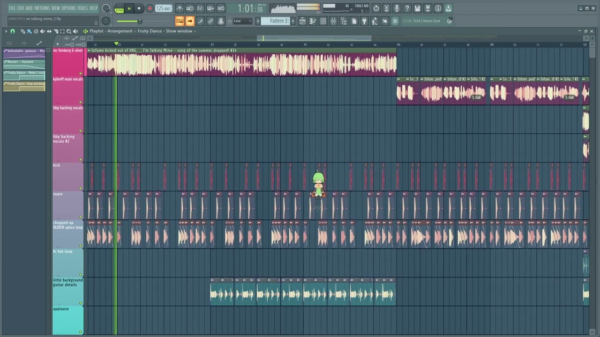Pause playback with the pause button
The width and height of the screenshot is (600, 337).
[x=129, y=8]
